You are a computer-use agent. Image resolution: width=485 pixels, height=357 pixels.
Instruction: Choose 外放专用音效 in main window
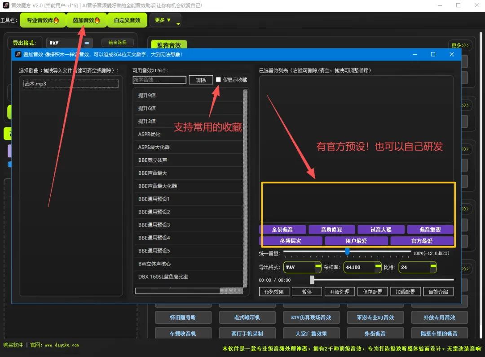click(439, 318)
